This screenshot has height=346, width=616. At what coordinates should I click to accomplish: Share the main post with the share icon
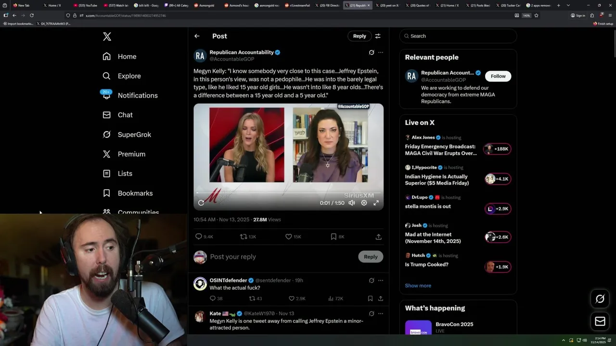pyautogui.click(x=379, y=236)
